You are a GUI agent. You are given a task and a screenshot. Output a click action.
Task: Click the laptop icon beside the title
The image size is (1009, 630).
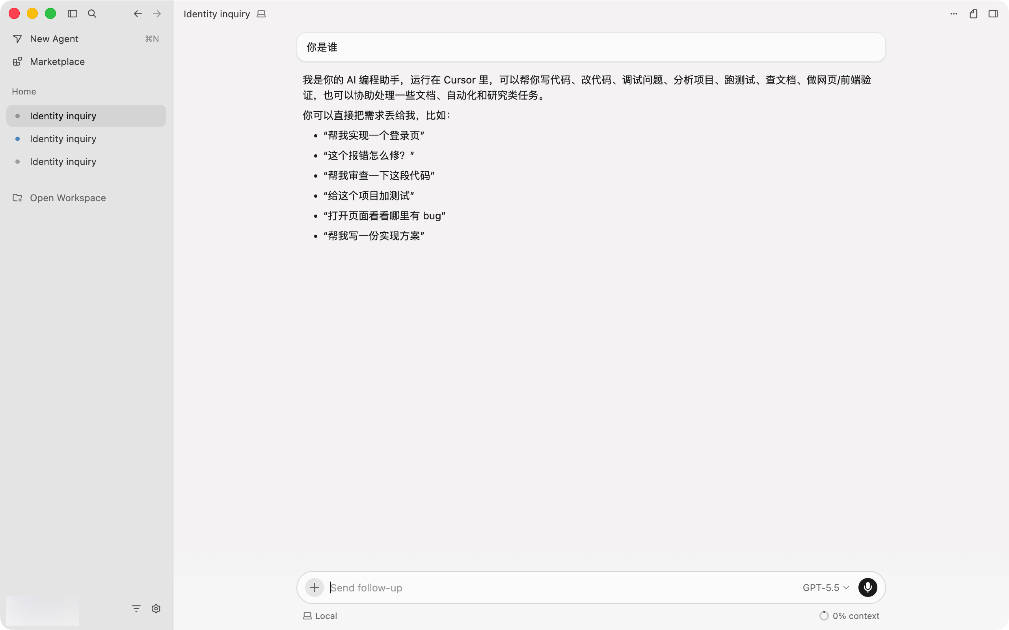pos(261,14)
